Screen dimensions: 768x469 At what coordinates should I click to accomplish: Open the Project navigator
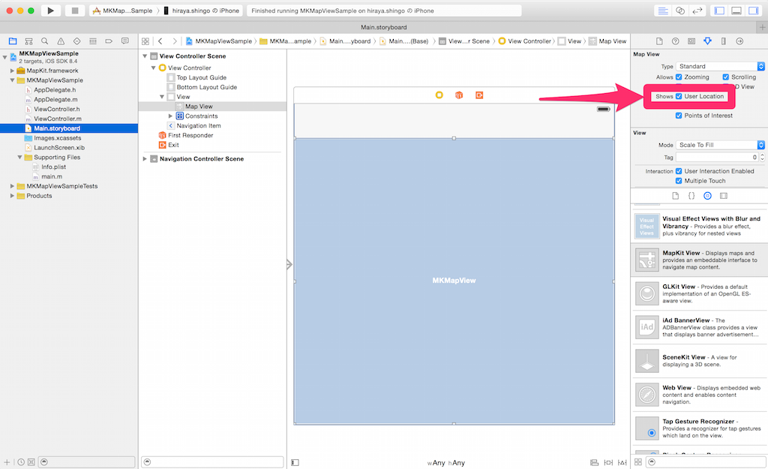(13, 41)
